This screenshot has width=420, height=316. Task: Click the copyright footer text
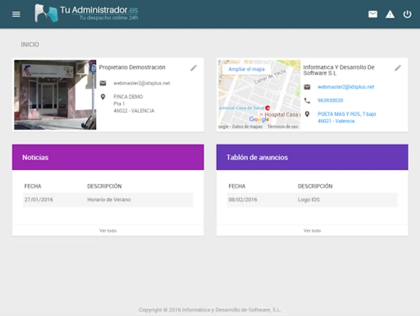click(x=210, y=310)
